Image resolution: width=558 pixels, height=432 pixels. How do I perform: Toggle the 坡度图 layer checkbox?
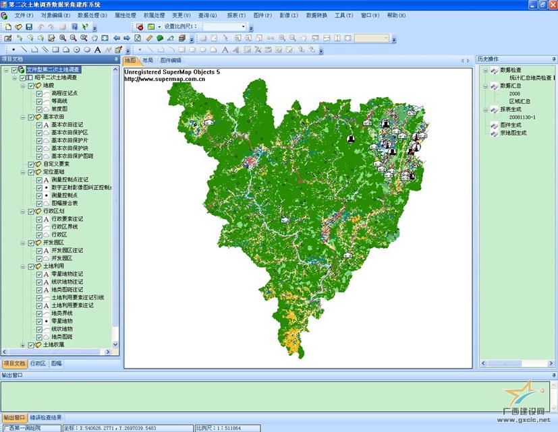(40, 109)
